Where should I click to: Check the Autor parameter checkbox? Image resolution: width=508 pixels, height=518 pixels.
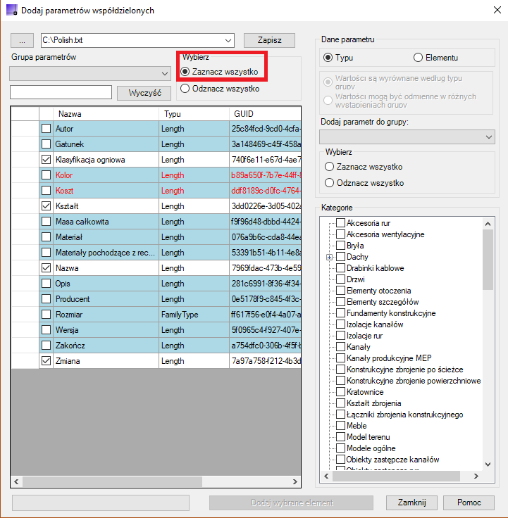pos(46,129)
